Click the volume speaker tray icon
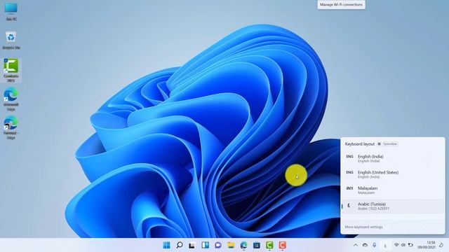 tap(403, 245)
